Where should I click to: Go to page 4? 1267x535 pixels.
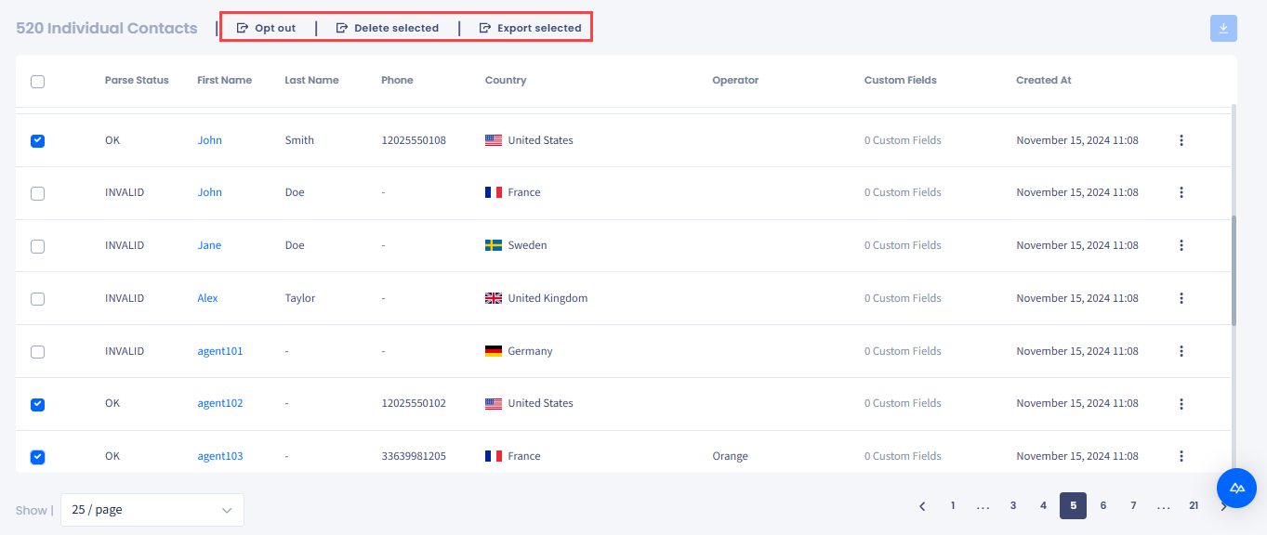1043,505
